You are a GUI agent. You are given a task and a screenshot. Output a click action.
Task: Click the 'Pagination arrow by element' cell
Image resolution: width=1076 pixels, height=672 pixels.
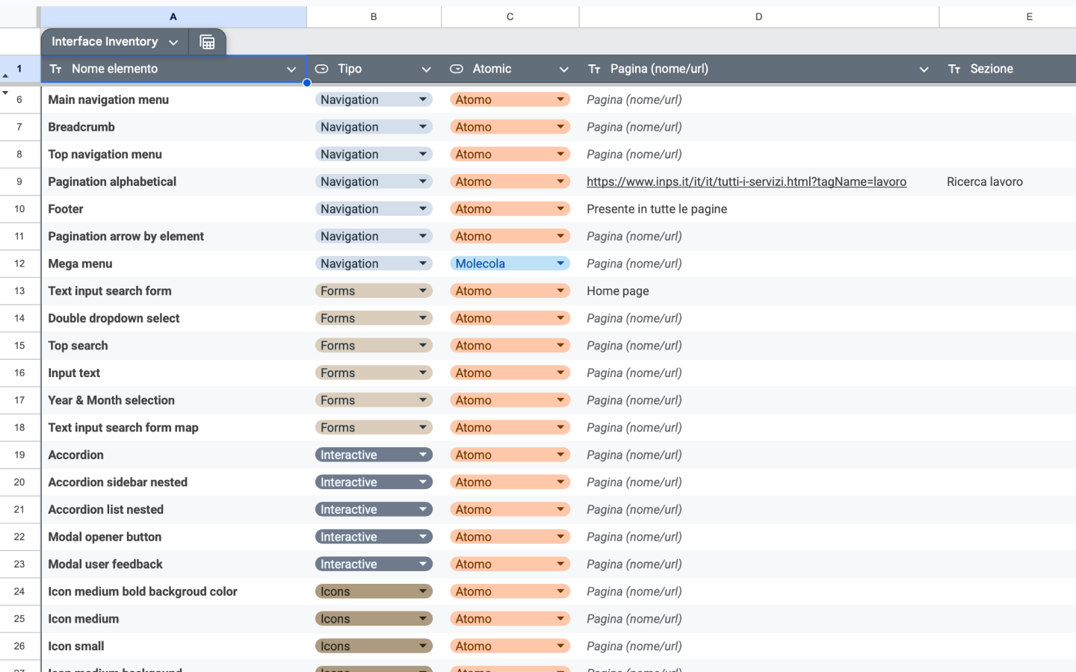coord(173,237)
